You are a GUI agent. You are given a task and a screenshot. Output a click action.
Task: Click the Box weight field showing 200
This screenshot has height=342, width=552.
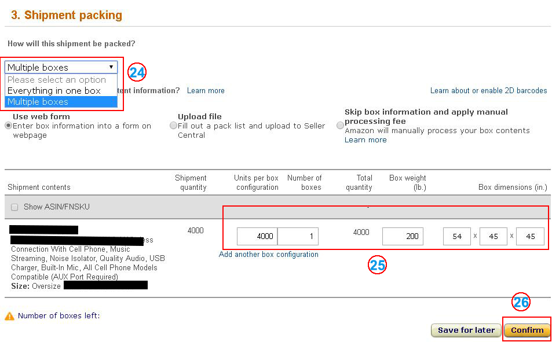tap(403, 236)
